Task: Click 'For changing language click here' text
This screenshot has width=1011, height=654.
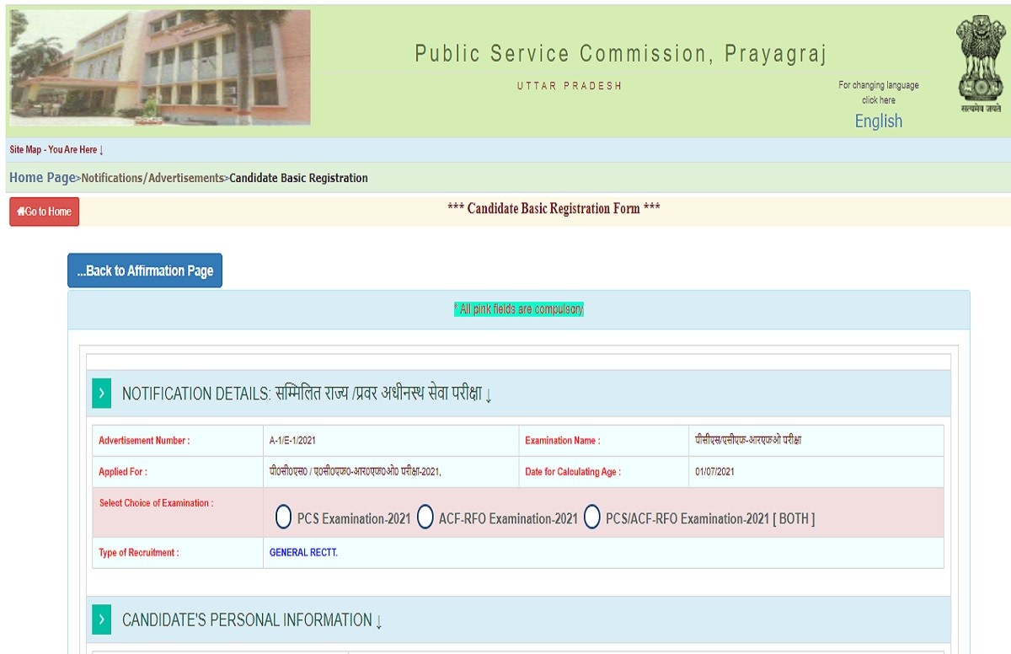Action: point(878,92)
